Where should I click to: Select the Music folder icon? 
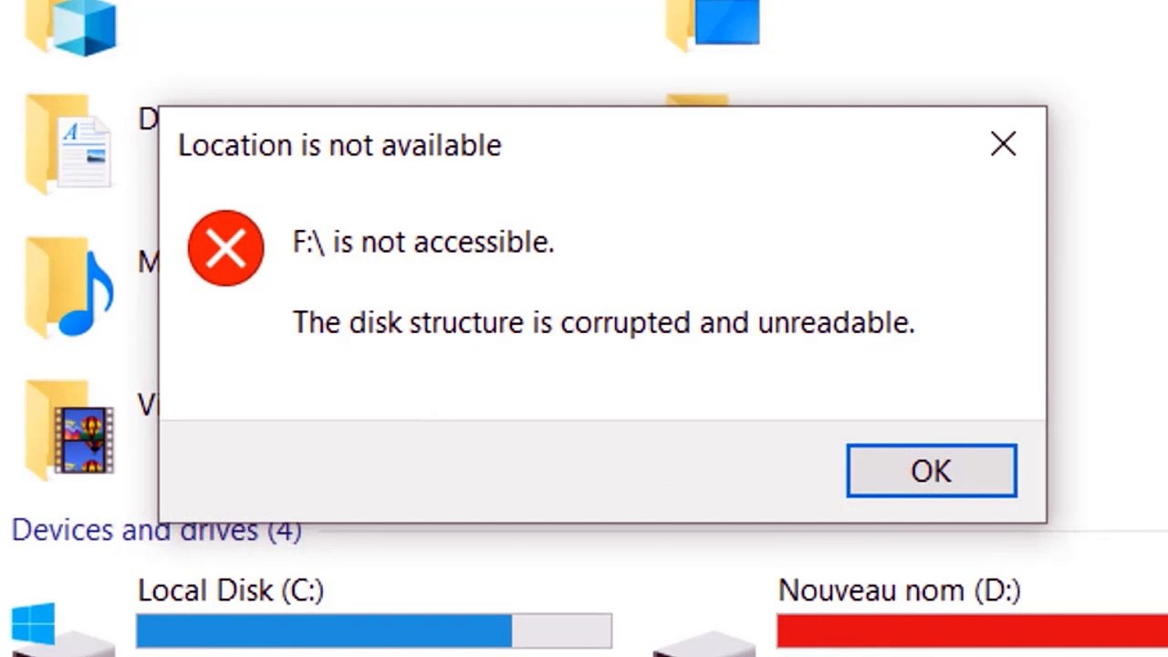70,287
